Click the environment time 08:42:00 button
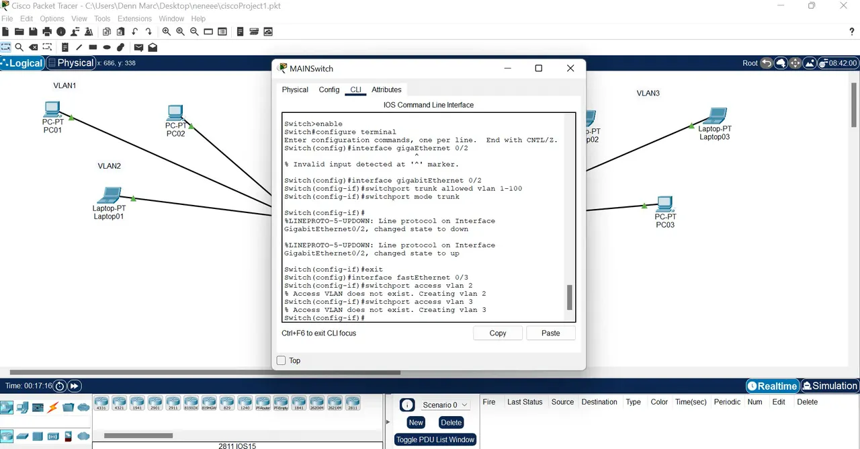 point(838,63)
